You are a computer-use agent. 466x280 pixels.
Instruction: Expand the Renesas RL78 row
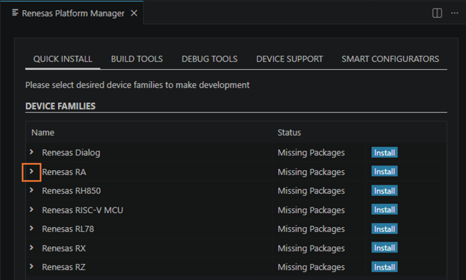click(x=31, y=229)
